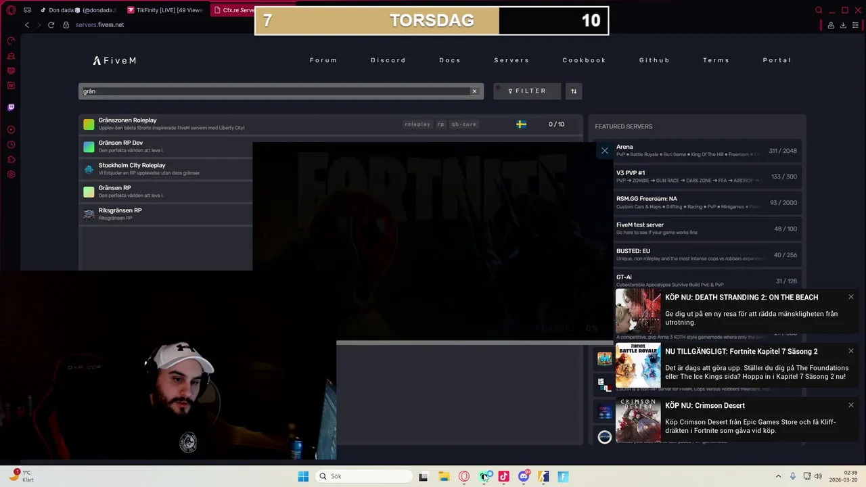Open Discord from the taskbar
This screenshot has width=866, height=487.
coord(524,476)
